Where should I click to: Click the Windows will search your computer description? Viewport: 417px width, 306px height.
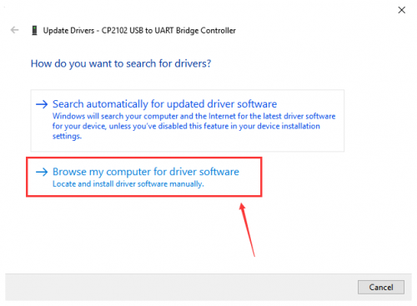pos(193,126)
